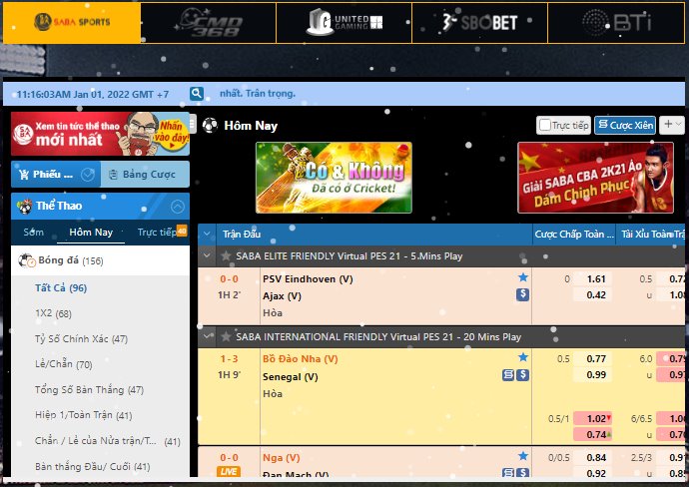Select the Tỷ Số Chính Xác market

pyautogui.click(x=81, y=338)
